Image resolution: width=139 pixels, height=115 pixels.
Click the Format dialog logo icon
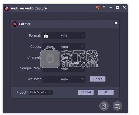click(x=15, y=24)
